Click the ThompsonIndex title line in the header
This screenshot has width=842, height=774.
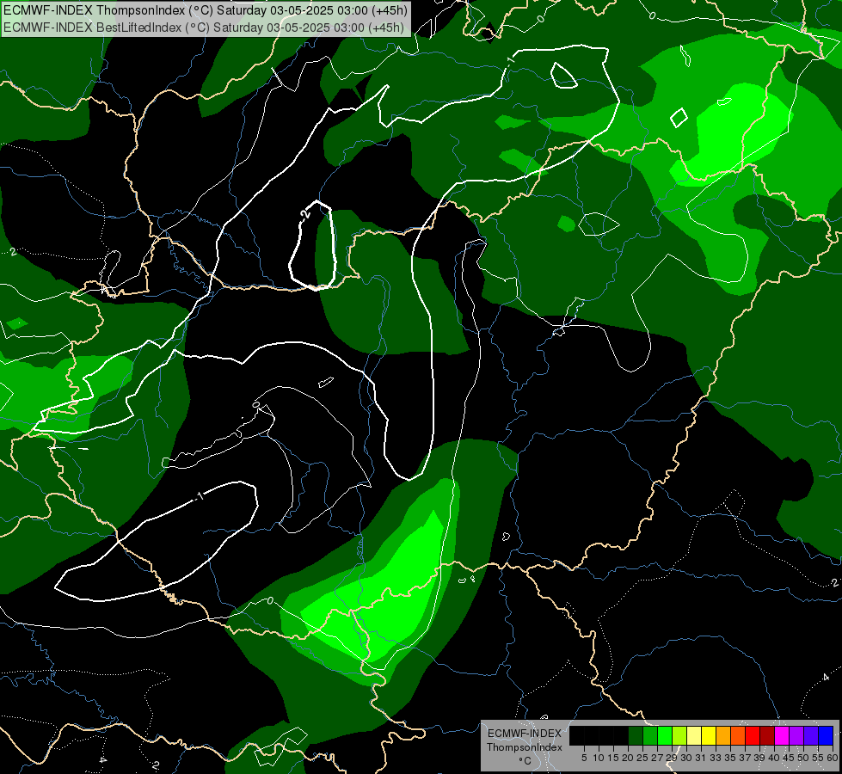(206, 10)
